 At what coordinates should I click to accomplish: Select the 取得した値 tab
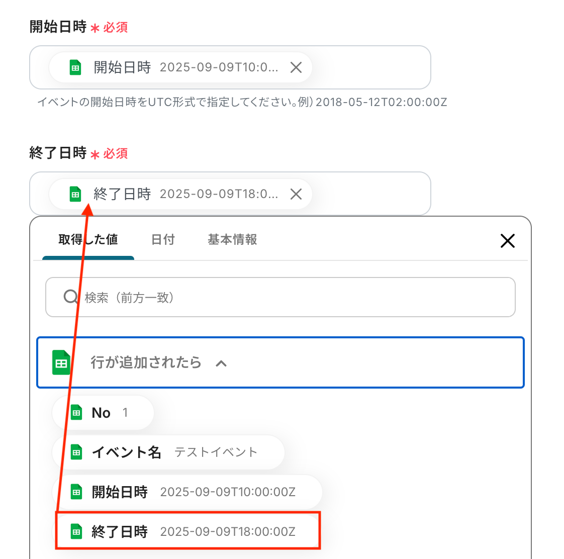coord(88,240)
